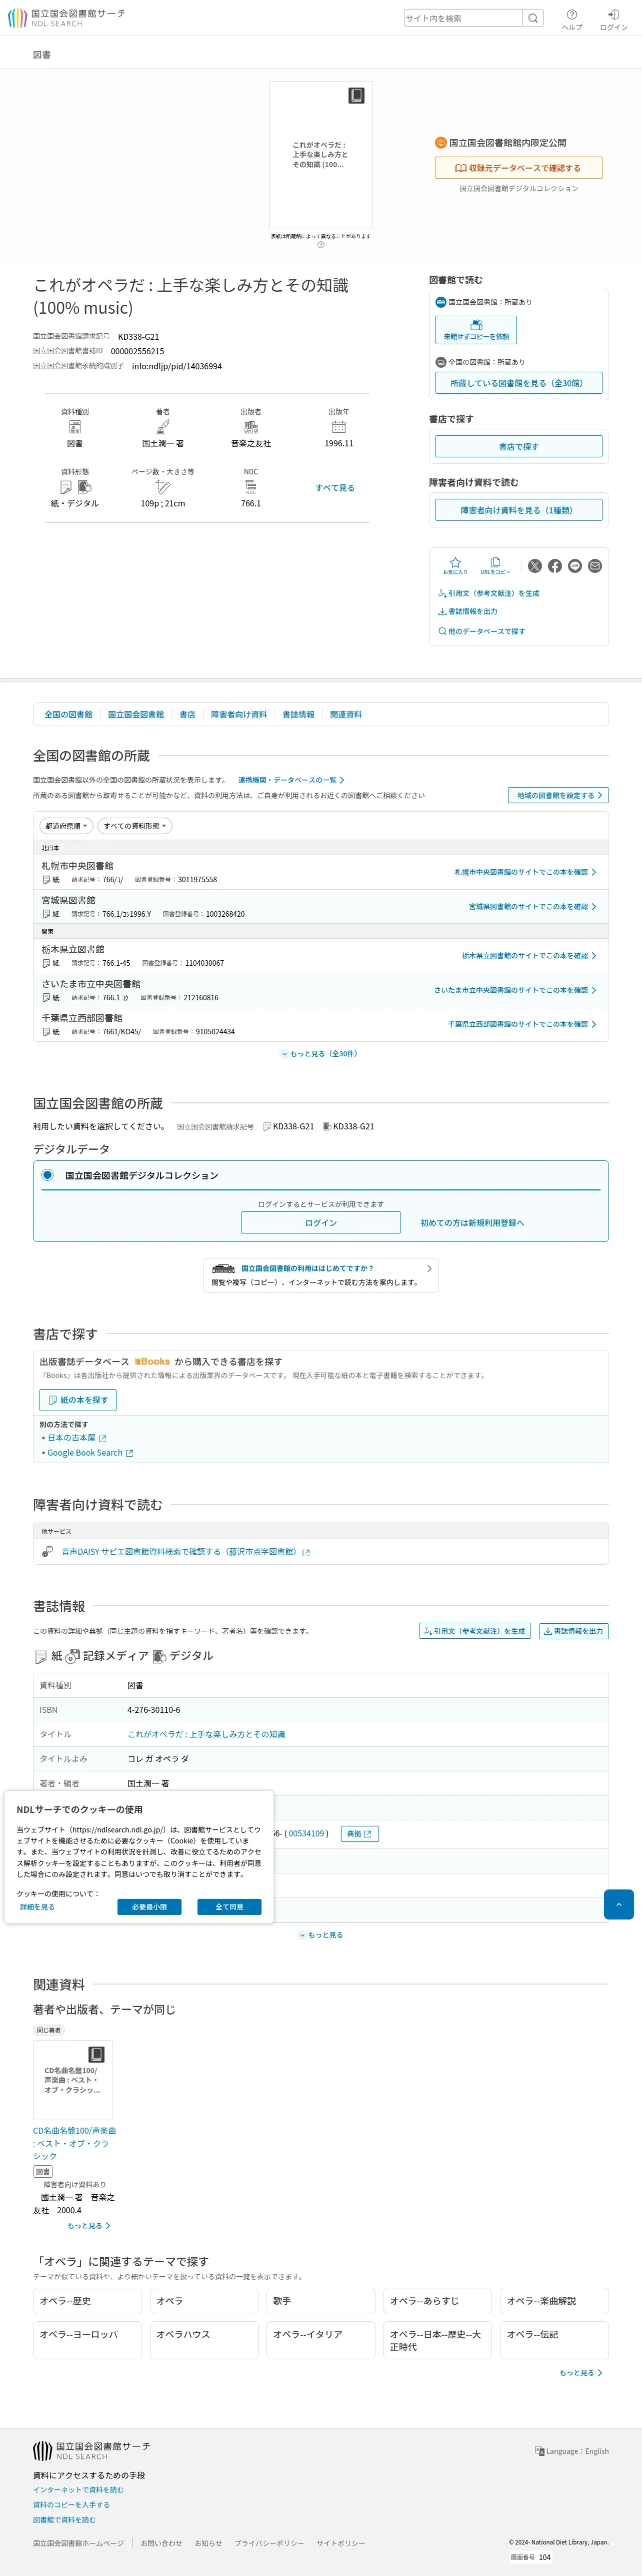Viewport: 642px width, 2576px height.
Task: Click the book icon on the cover thumbnail
Action: [356, 96]
